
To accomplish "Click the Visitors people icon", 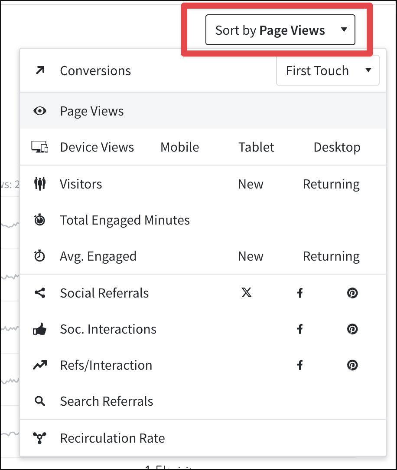I will coord(40,184).
